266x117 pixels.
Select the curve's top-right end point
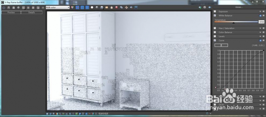[x=264, y=50]
